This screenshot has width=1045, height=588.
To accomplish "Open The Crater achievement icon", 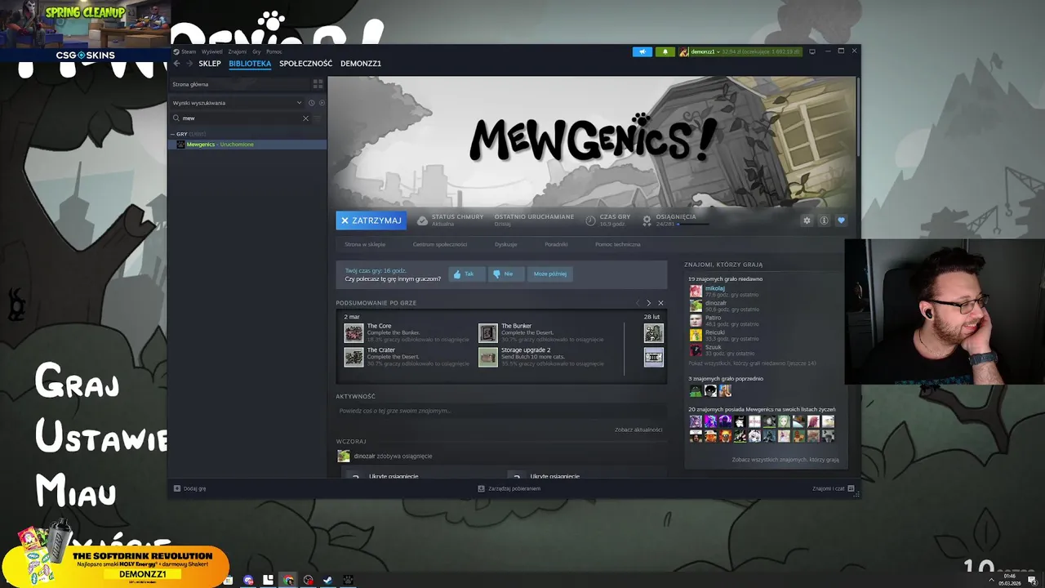I will click(354, 357).
